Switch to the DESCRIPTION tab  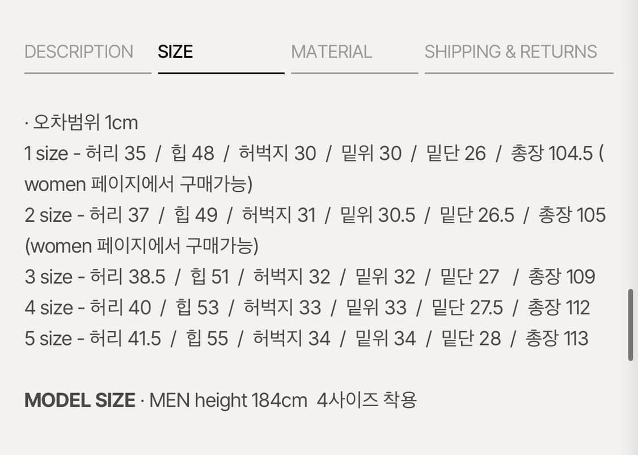pyautogui.click(x=78, y=52)
